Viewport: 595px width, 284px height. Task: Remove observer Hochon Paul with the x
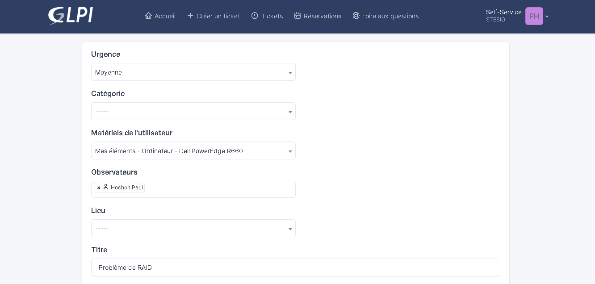pyautogui.click(x=99, y=188)
